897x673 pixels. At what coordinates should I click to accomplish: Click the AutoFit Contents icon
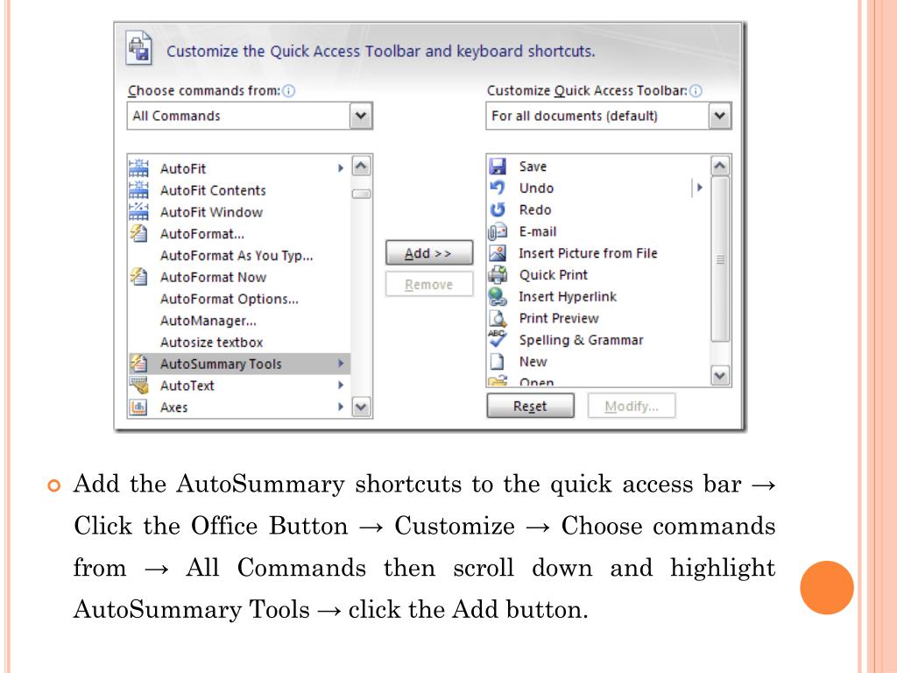point(138,190)
